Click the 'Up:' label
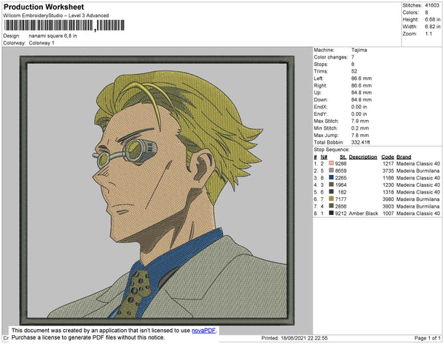The image size is (444, 344). (317, 93)
